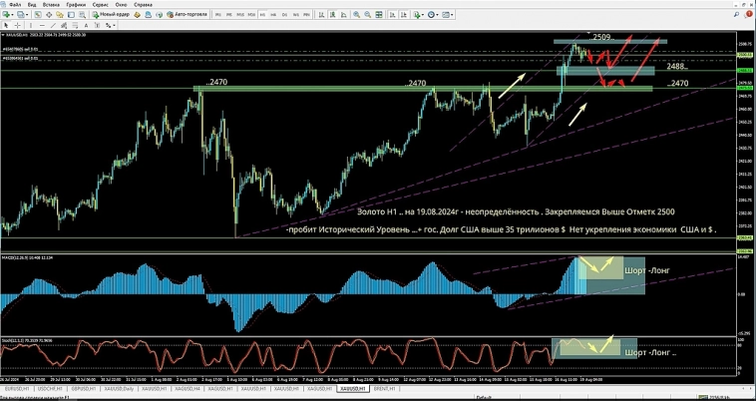Open the Arrows objects icon
This screenshot has width=756, height=401.
(108, 25)
